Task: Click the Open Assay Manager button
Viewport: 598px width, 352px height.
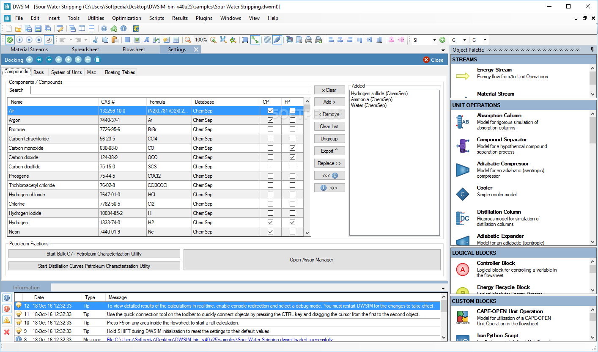Action: click(312, 260)
